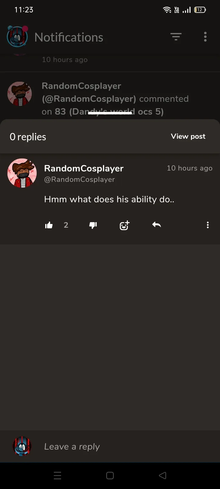This screenshot has width=220, height=489.
Task: Open the notifications filter icon
Action: pos(176,37)
